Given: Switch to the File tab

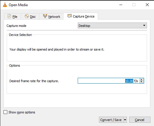Looking at the screenshot, I should click(x=13, y=16).
